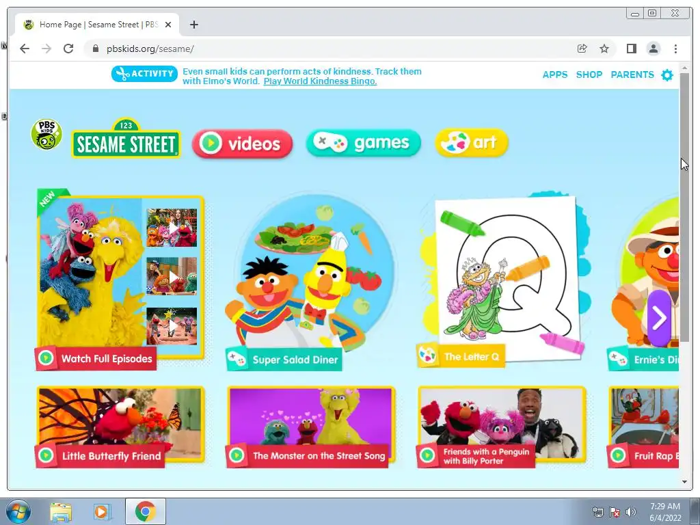Viewport: 700px width, 525px height.
Task: Open the Chrome three-dot menu
Action: [675, 49]
